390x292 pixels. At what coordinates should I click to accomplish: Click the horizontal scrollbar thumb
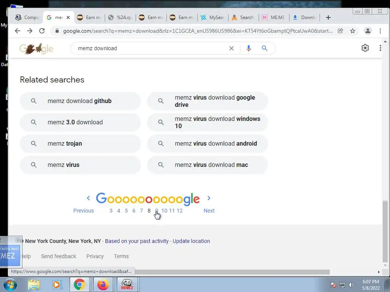tap(233, 272)
